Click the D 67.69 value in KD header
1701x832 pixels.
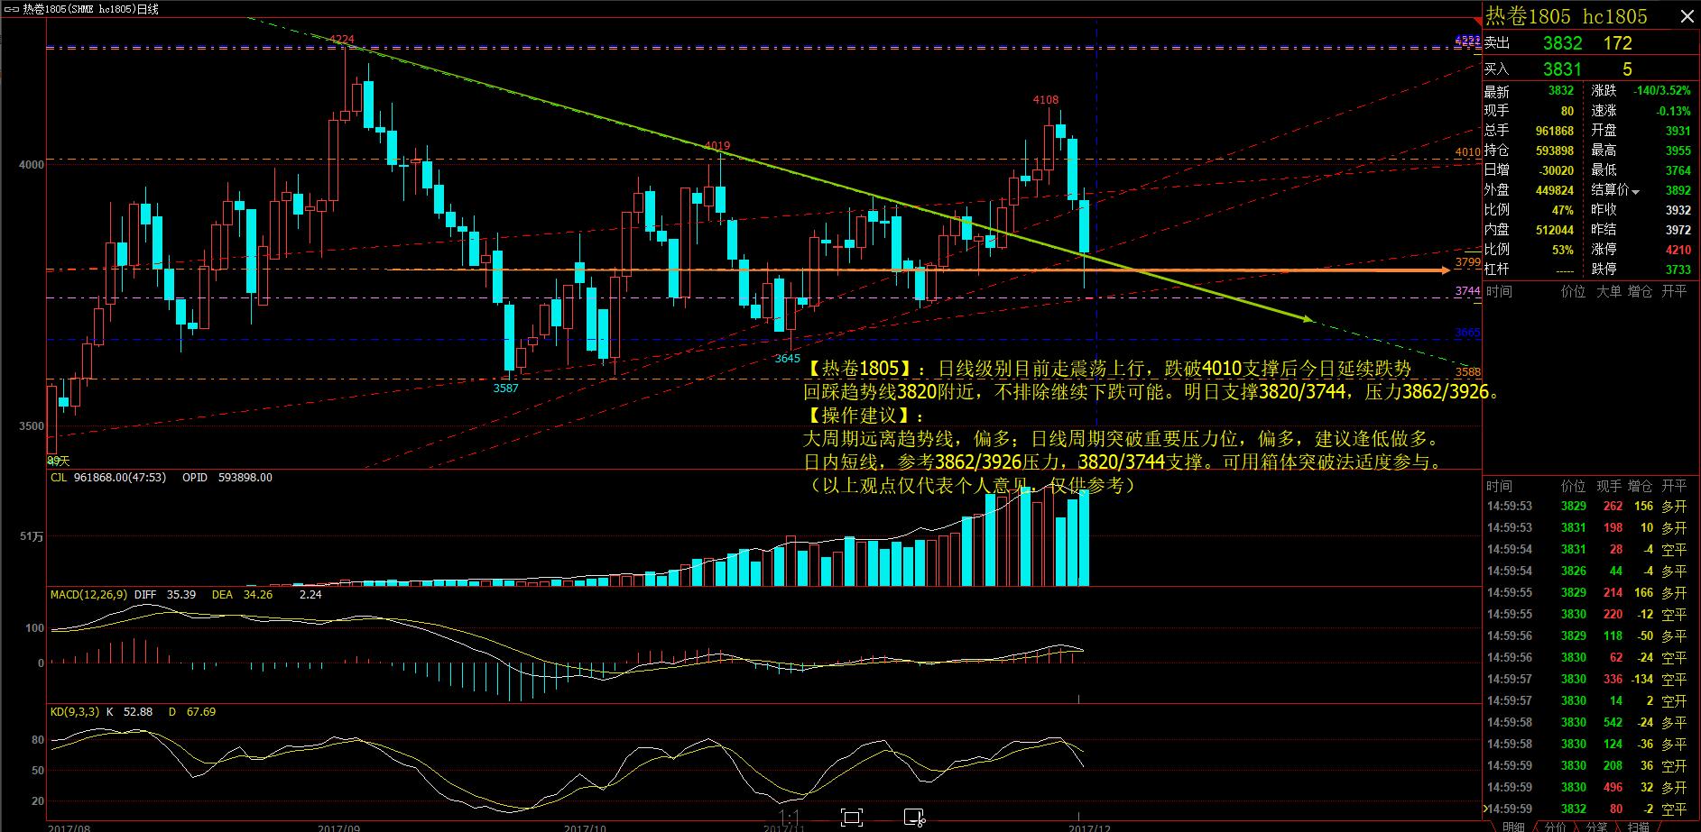click(192, 712)
